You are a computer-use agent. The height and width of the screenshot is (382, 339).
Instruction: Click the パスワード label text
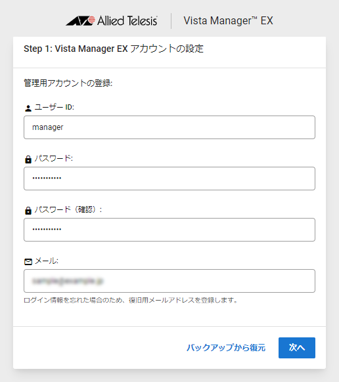(x=54, y=159)
